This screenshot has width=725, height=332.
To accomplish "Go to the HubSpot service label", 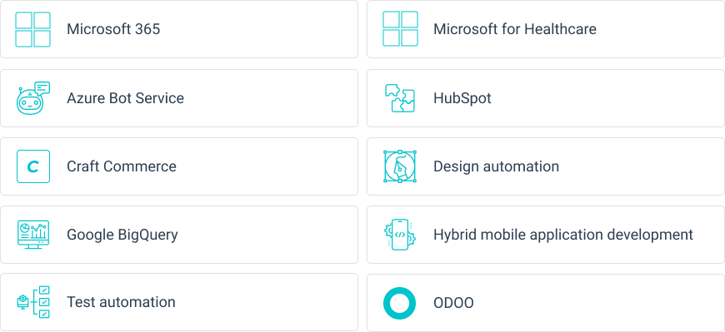I will (462, 98).
